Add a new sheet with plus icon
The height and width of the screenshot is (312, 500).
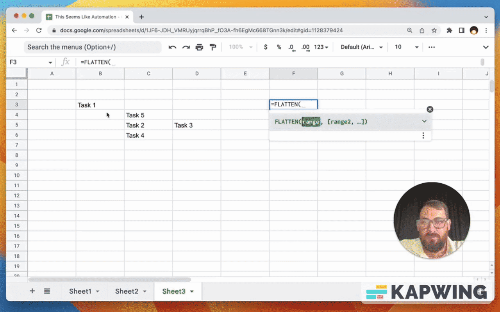(x=32, y=291)
